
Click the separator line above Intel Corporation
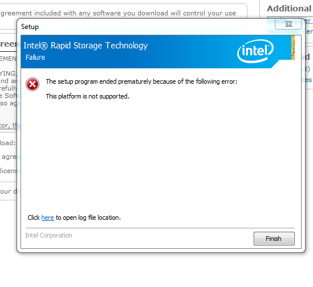coord(160,228)
